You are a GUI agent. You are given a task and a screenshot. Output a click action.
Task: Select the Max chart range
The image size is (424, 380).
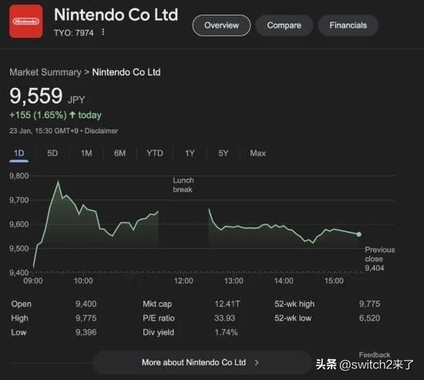[x=257, y=153]
